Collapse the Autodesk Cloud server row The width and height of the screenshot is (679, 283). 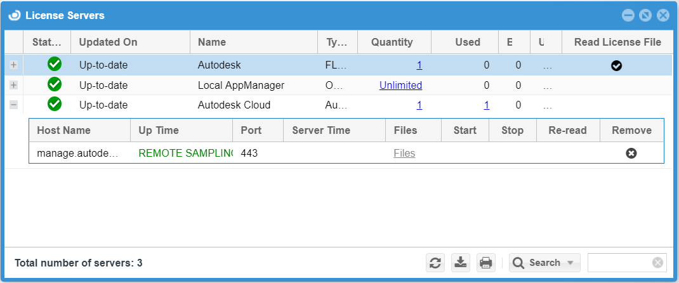point(14,105)
